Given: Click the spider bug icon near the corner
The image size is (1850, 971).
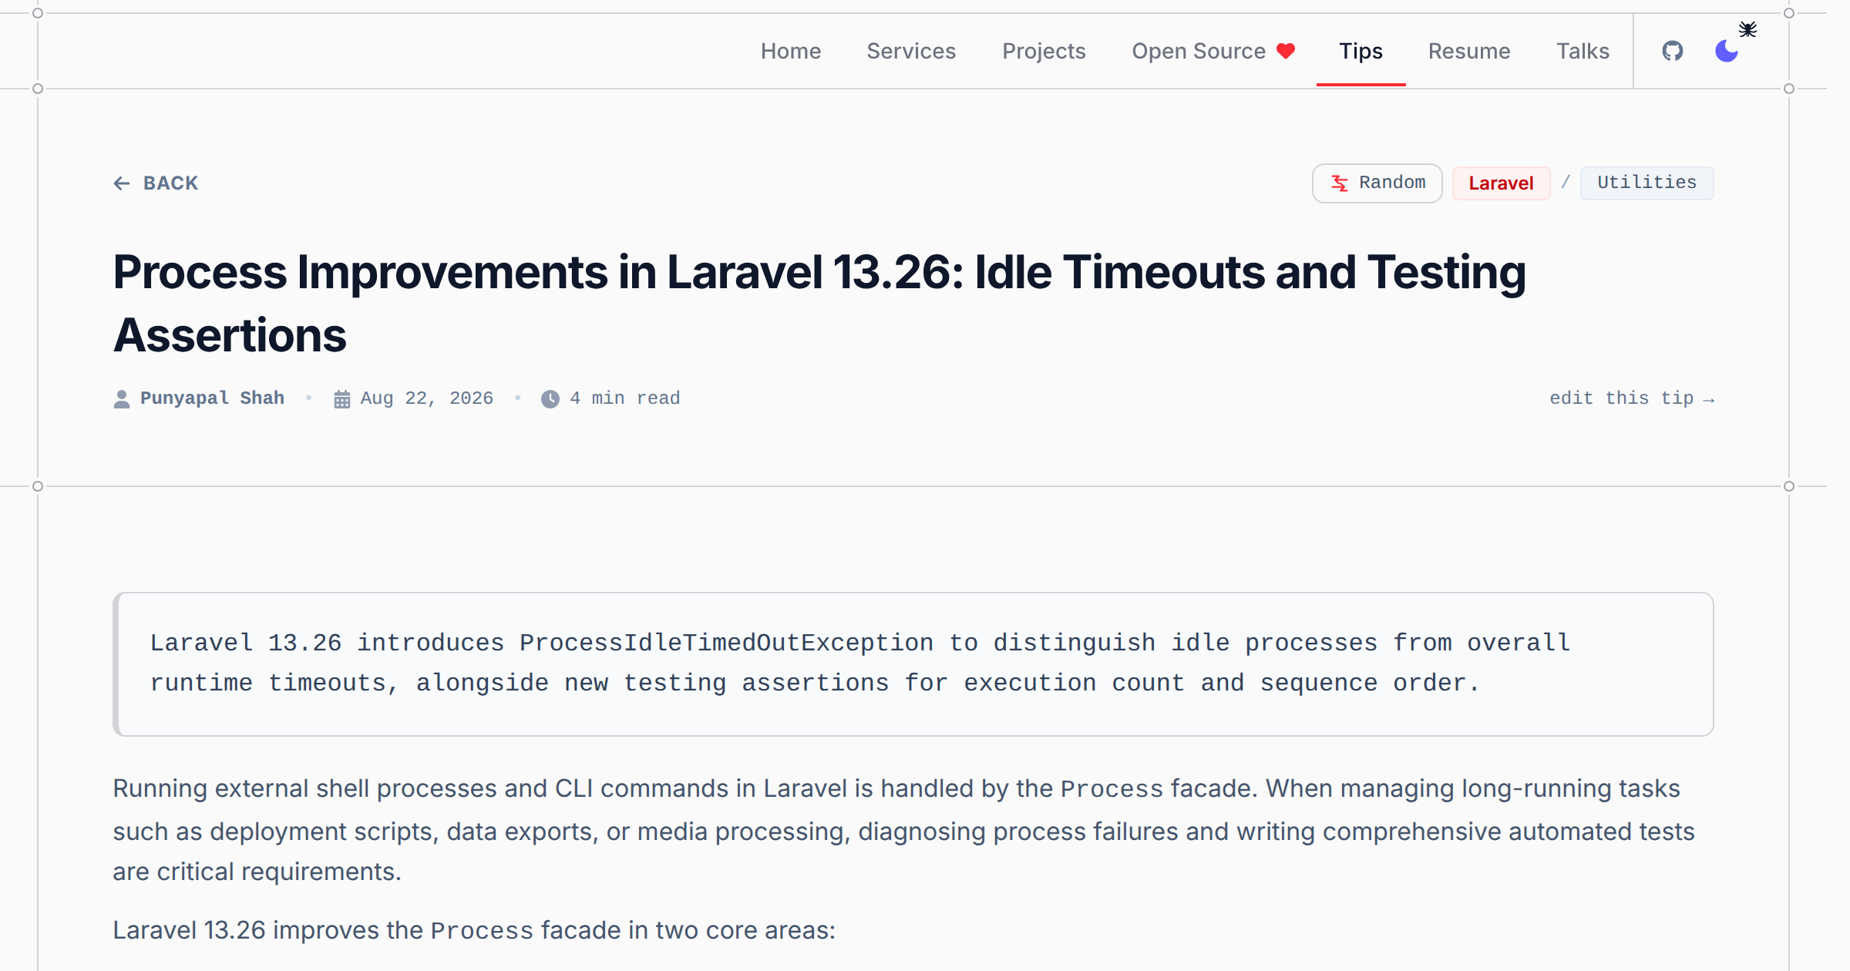Looking at the screenshot, I should point(1747,29).
